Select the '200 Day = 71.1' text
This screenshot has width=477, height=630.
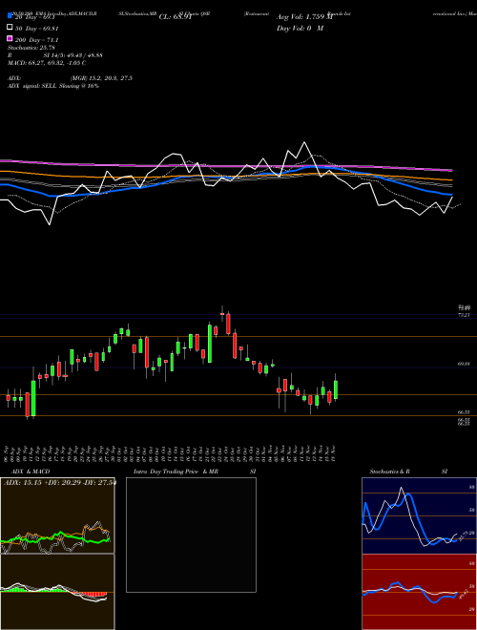click(x=37, y=40)
